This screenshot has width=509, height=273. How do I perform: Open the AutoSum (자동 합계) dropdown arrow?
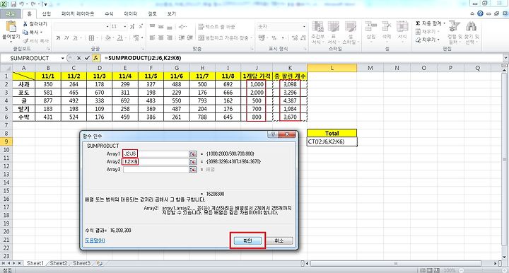coord(445,23)
